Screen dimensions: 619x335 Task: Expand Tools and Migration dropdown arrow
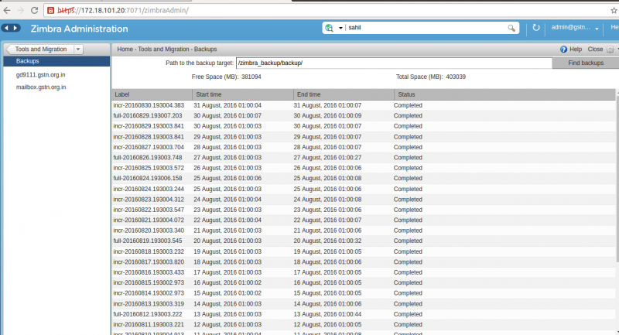(x=78, y=50)
